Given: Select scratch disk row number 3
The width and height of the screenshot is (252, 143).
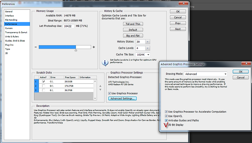Looking at the screenshot, I should [36, 90].
